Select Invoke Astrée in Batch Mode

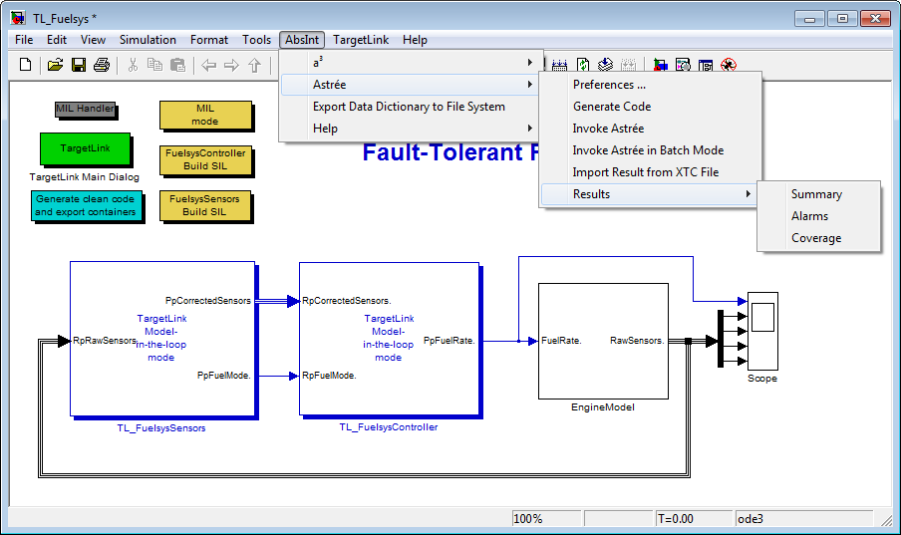(649, 150)
